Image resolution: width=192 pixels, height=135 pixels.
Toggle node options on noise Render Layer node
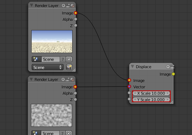(x=67, y=80)
